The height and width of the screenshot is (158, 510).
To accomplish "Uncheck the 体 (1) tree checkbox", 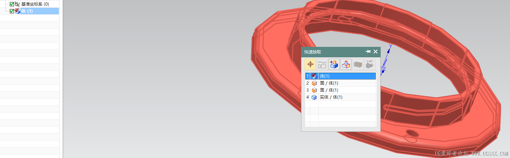I will pyautogui.click(x=12, y=11).
